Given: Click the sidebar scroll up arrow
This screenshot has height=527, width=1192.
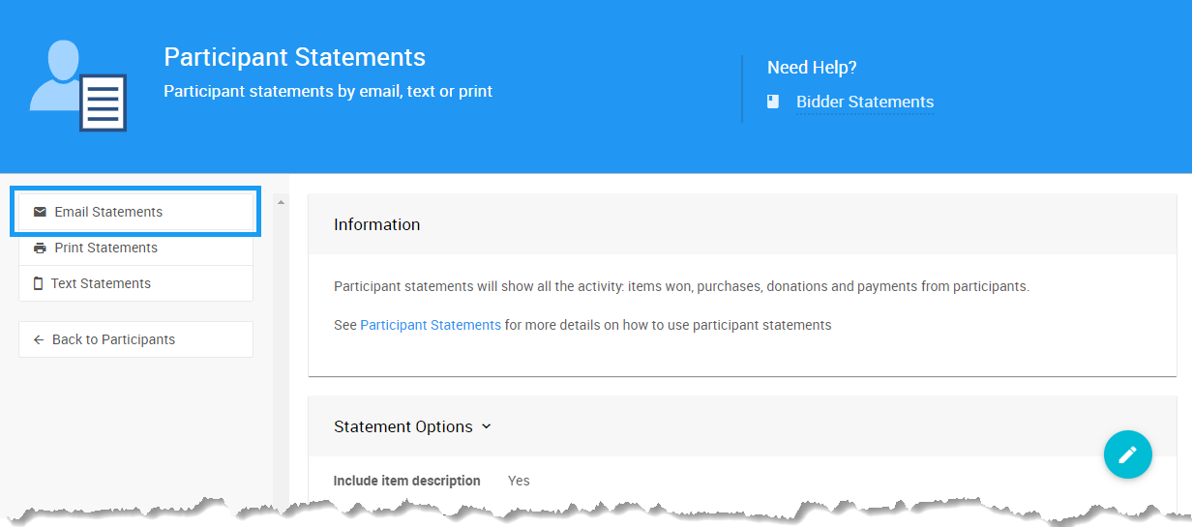Looking at the screenshot, I should tap(282, 203).
